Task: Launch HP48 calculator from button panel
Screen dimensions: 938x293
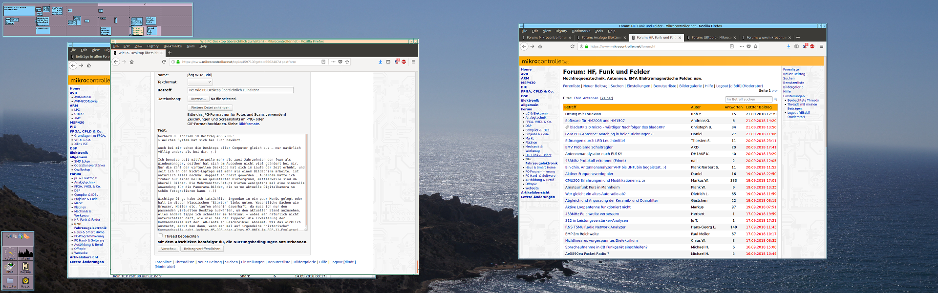Action: pos(10,268)
